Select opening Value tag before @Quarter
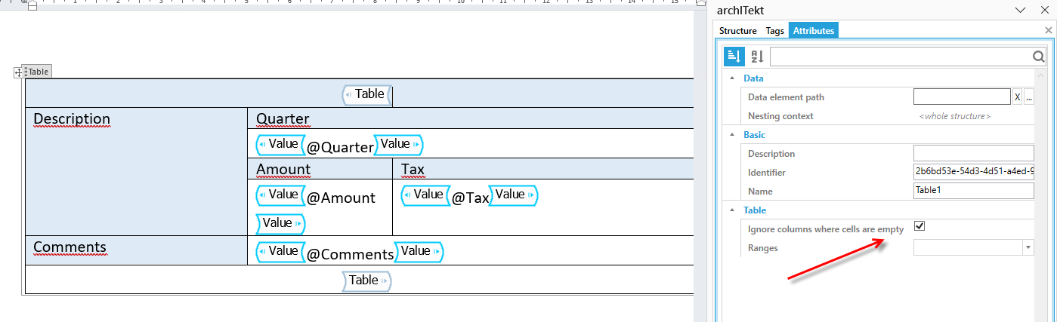 tap(280, 144)
